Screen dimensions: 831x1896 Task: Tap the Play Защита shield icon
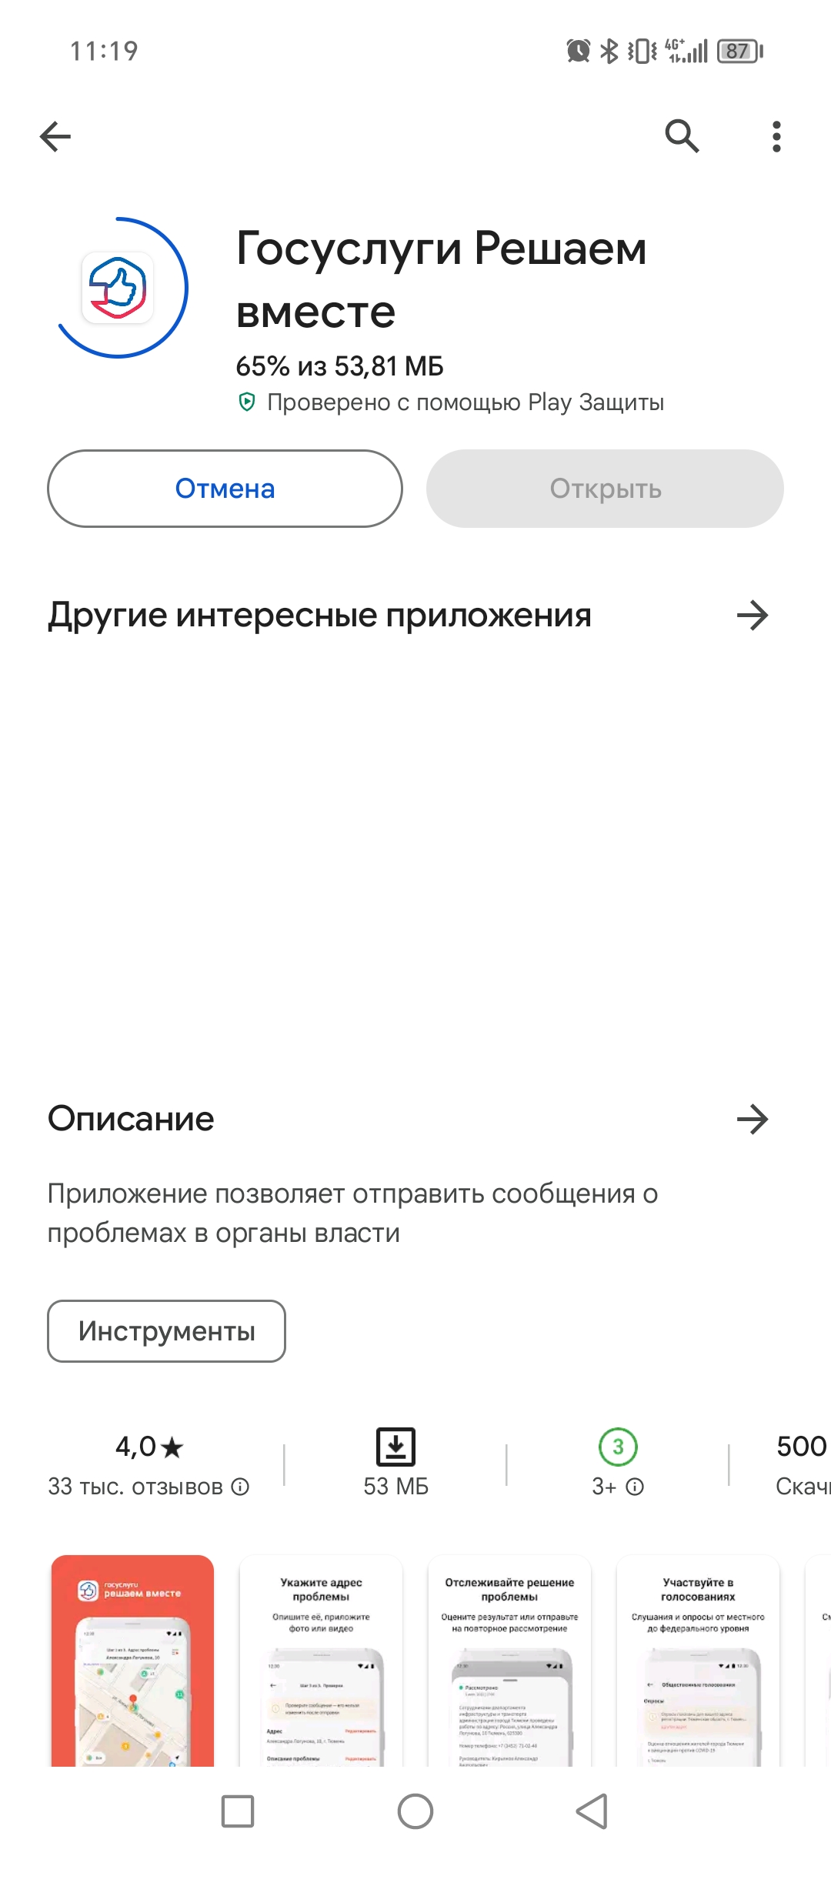(246, 402)
